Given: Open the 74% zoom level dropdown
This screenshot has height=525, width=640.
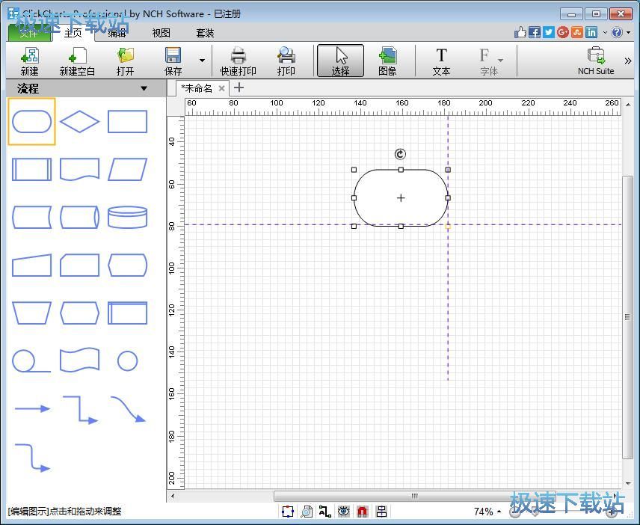Looking at the screenshot, I should pyautogui.click(x=499, y=512).
